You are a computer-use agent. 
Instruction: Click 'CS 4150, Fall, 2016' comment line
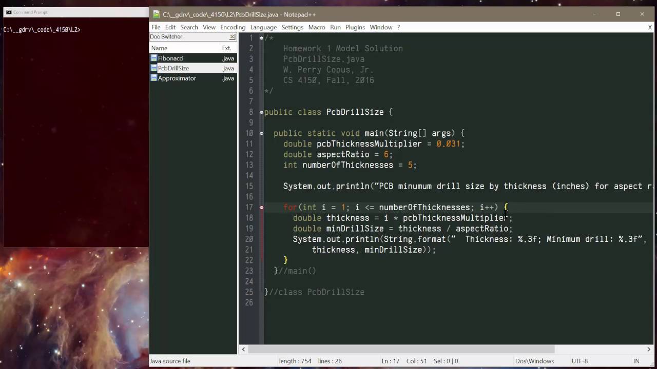click(x=328, y=80)
